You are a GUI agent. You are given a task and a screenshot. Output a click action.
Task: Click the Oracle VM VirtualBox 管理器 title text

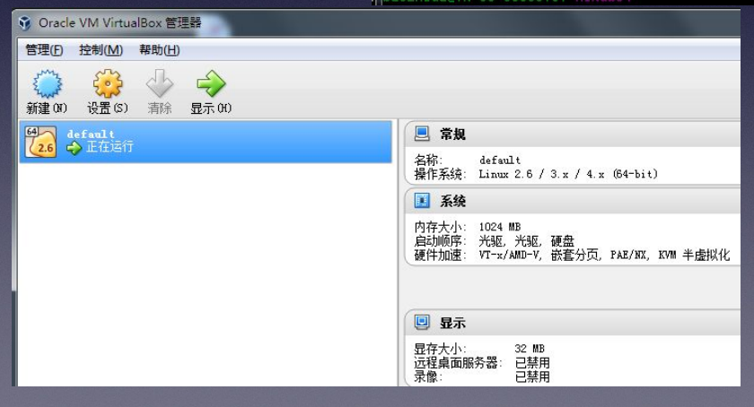[119, 22]
